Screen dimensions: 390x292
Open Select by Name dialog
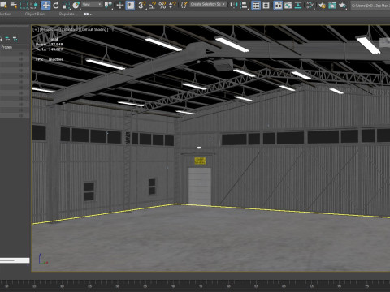click(x=14, y=5)
